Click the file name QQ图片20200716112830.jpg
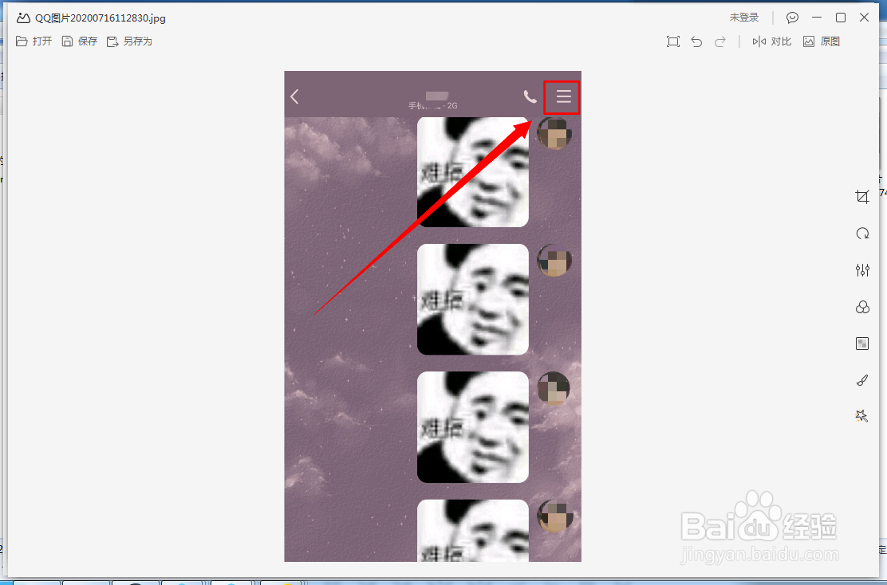 [x=101, y=18]
